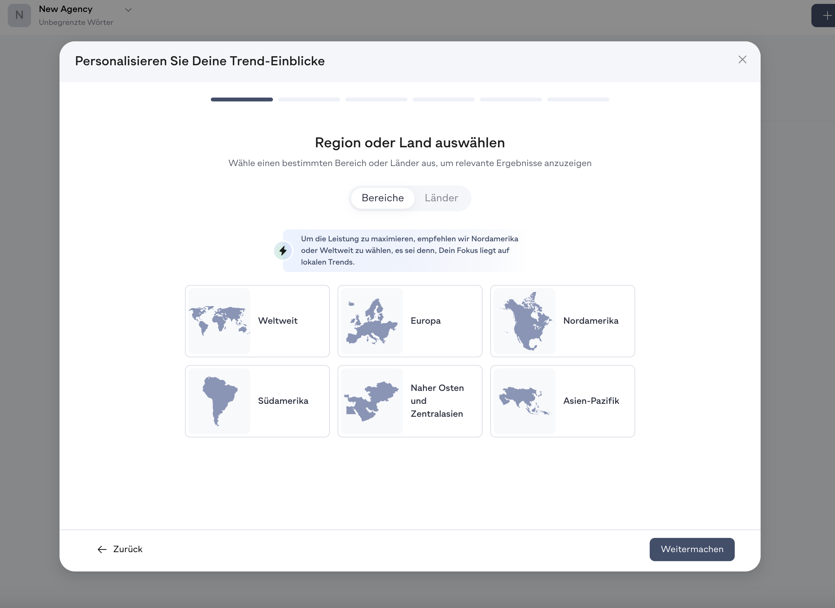Click the left arrow icon beside Zurück

pos(102,550)
